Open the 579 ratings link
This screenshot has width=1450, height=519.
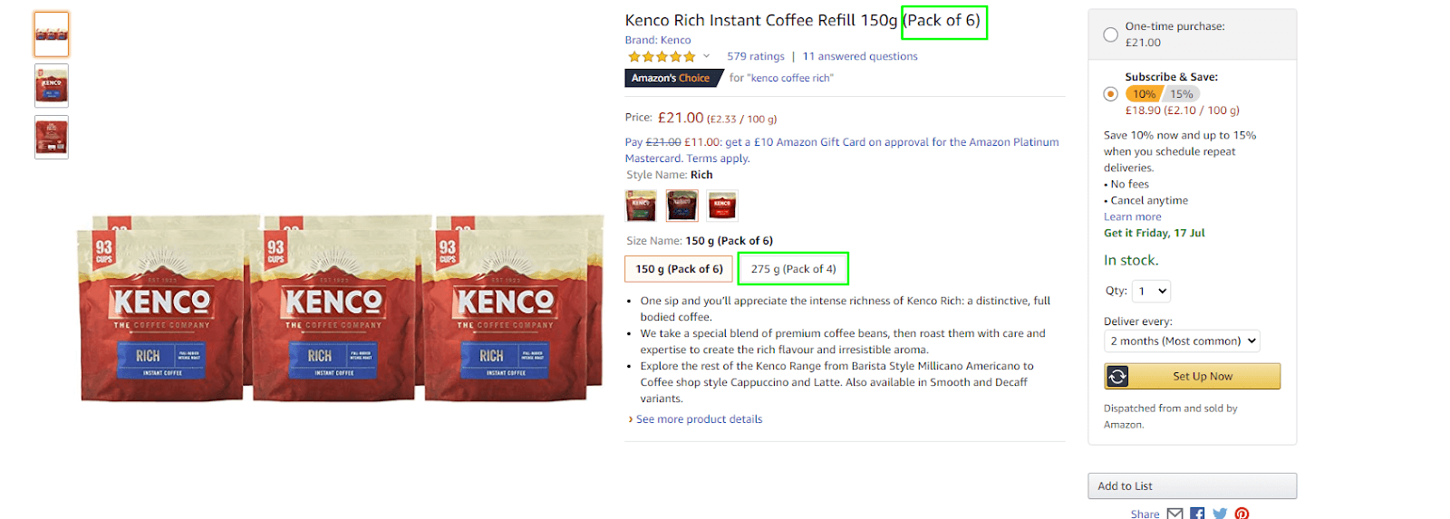(x=756, y=56)
